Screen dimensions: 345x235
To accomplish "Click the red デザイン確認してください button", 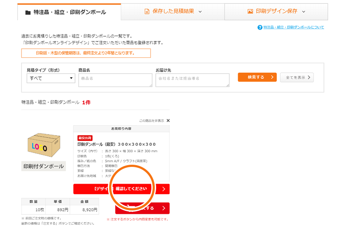I will tap(122, 189).
